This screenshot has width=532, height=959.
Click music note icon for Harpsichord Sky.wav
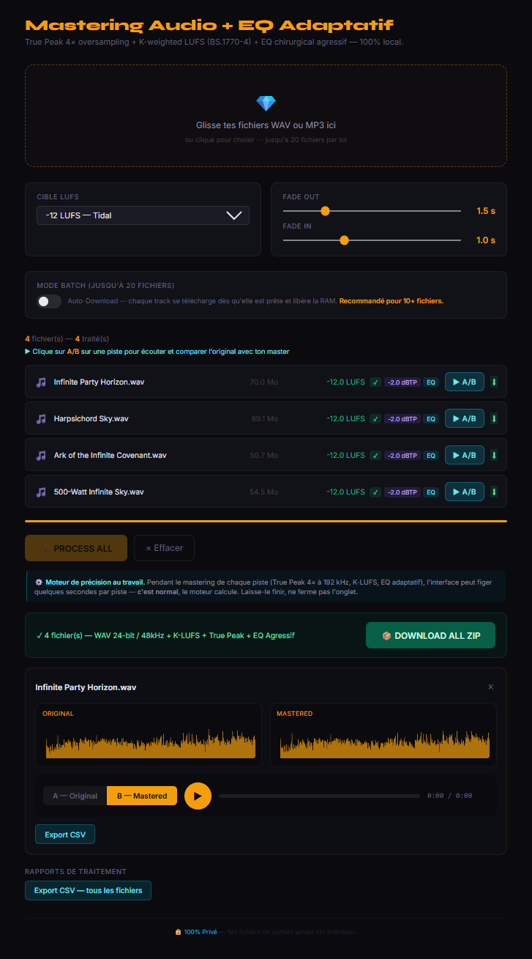[41, 418]
